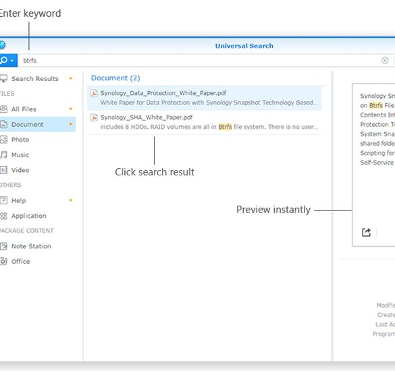This screenshot has width=395, height=371.
Task: Click the Photo sidebar icon
Action: coord(3,140)
